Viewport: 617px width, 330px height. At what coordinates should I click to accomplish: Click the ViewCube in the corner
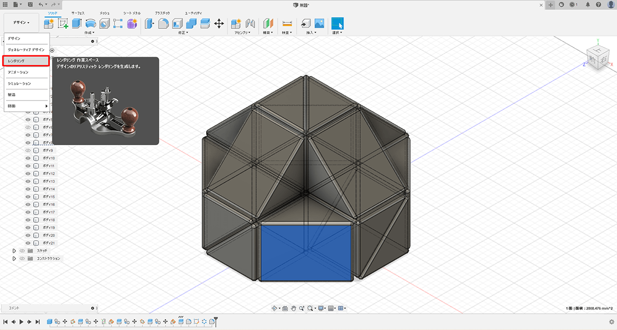tap(597, 55)
